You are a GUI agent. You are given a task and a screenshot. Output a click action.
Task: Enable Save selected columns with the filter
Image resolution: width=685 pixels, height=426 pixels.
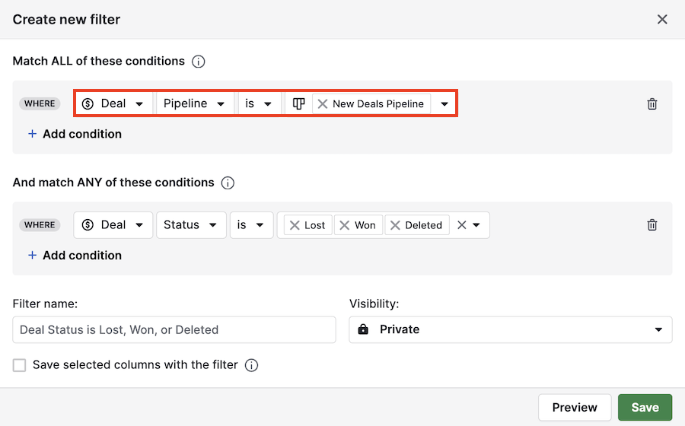[20, 366]
